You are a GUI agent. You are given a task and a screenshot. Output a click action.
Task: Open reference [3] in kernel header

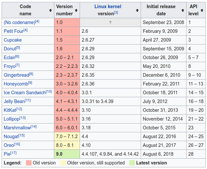116,13
